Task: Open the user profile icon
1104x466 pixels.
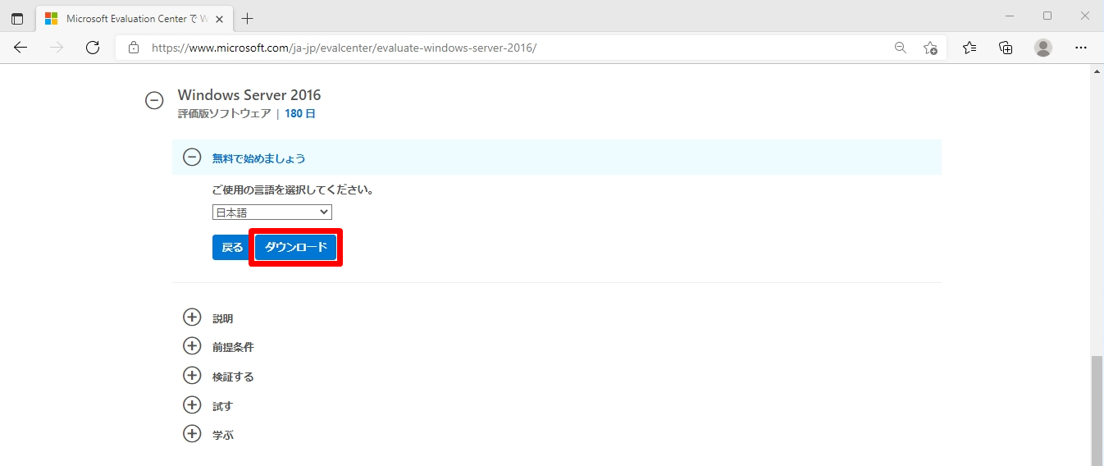Action: tap(1043, 48)
